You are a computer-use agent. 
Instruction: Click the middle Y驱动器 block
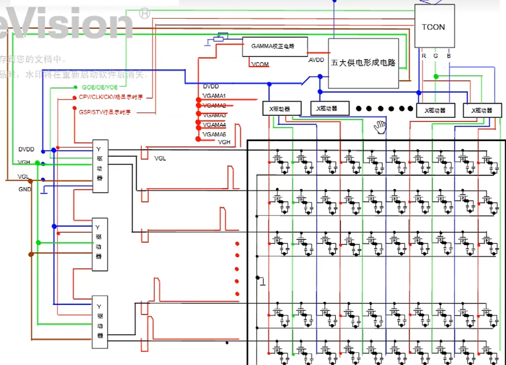(100, 245)
